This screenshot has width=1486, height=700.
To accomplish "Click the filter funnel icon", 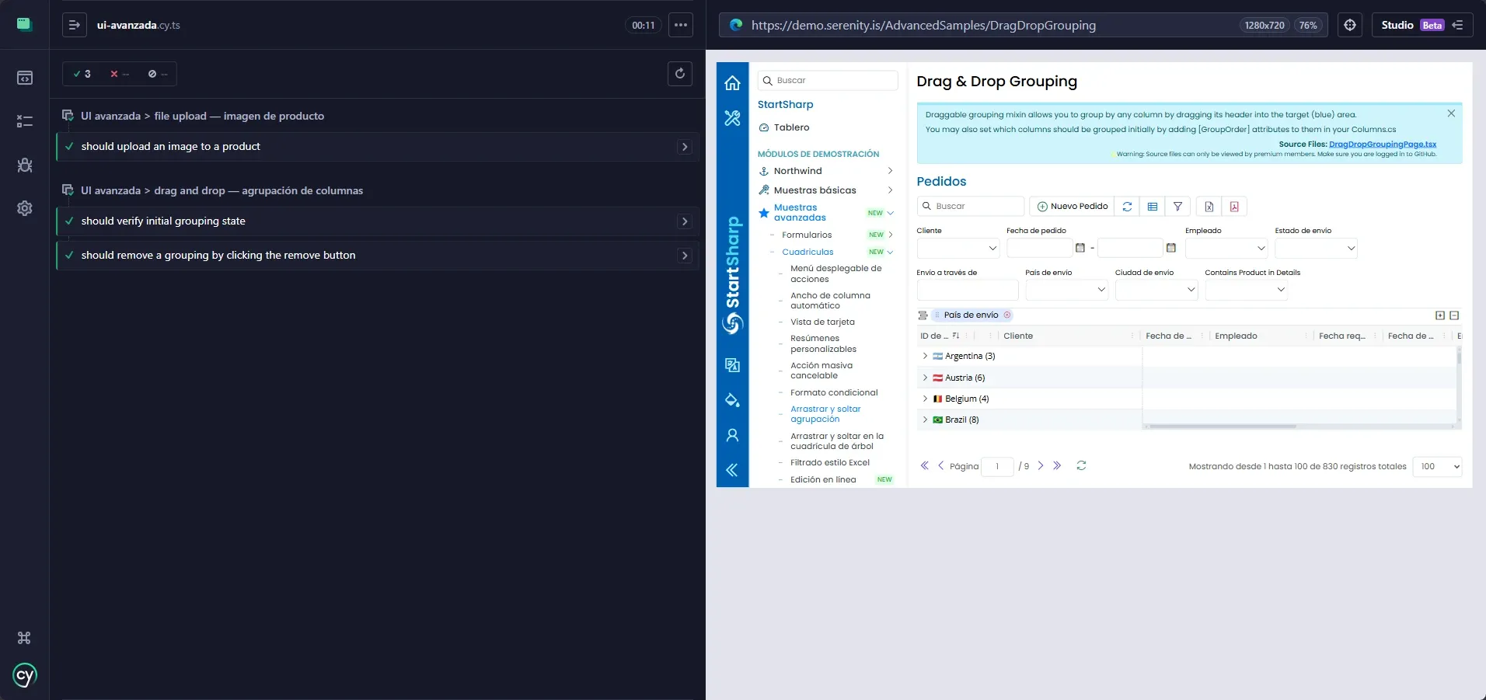I will 1178,206.
